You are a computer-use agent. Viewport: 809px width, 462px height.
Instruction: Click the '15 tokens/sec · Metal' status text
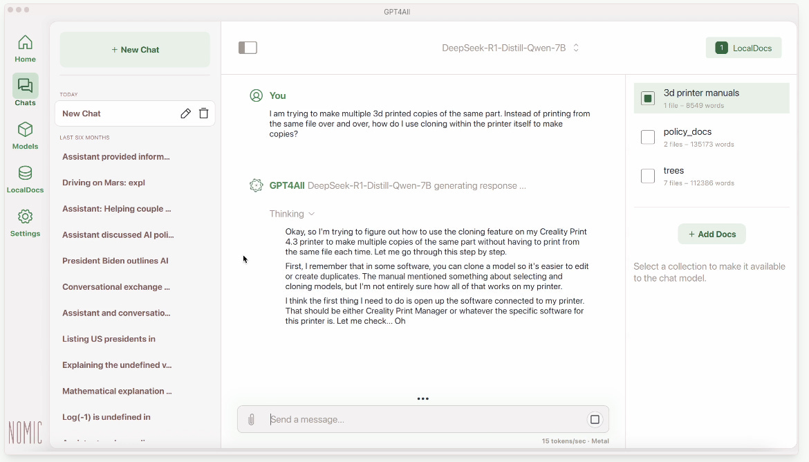(575, 441)
